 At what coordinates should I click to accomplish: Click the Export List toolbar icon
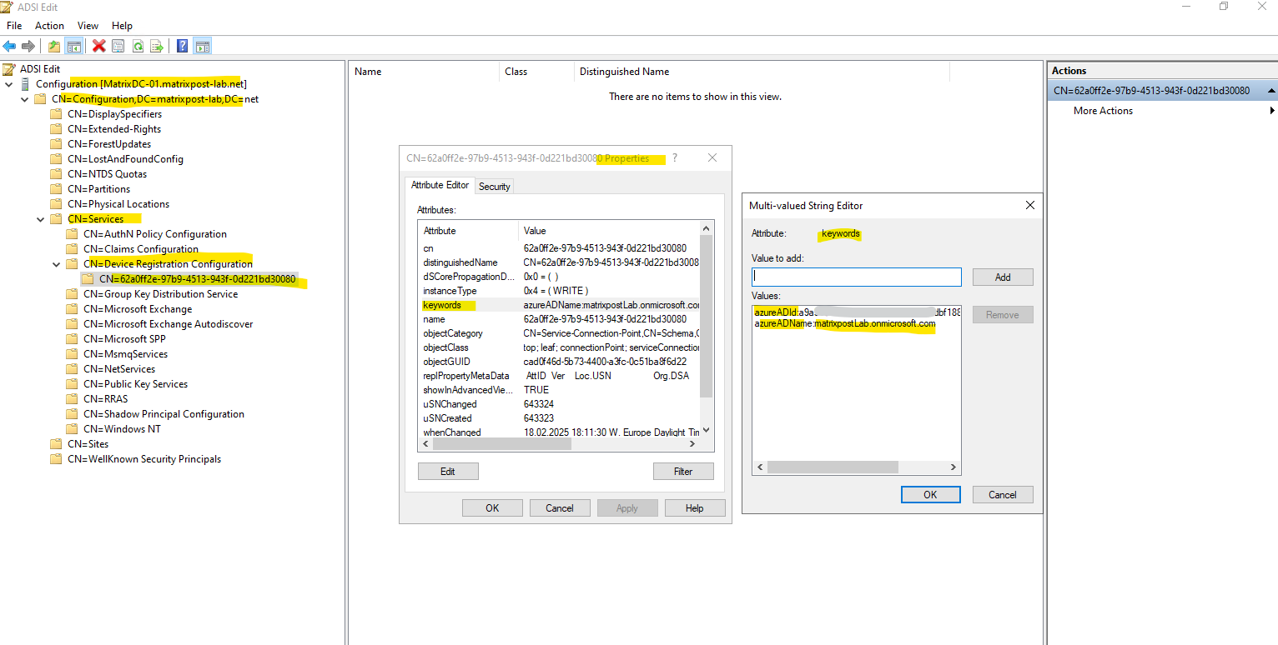(157, 46)
